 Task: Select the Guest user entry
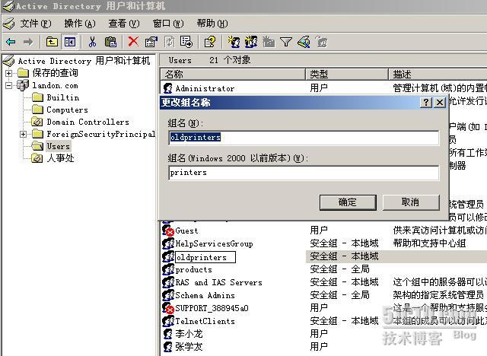pyautogui.click(x=186, y=231)
